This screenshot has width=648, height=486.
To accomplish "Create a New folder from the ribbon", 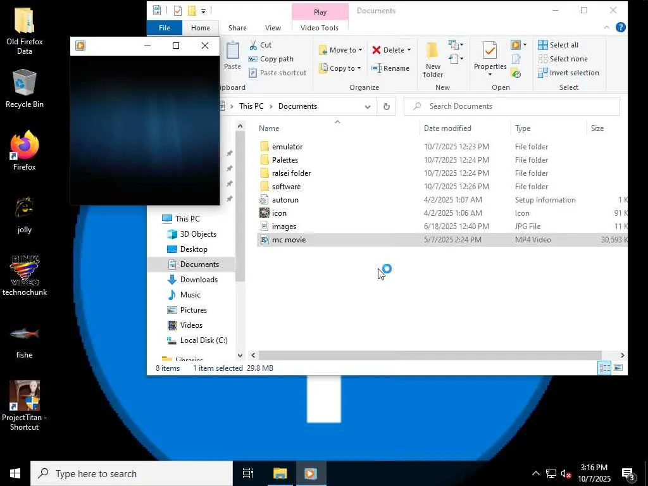I will click(x=433, y=60).
